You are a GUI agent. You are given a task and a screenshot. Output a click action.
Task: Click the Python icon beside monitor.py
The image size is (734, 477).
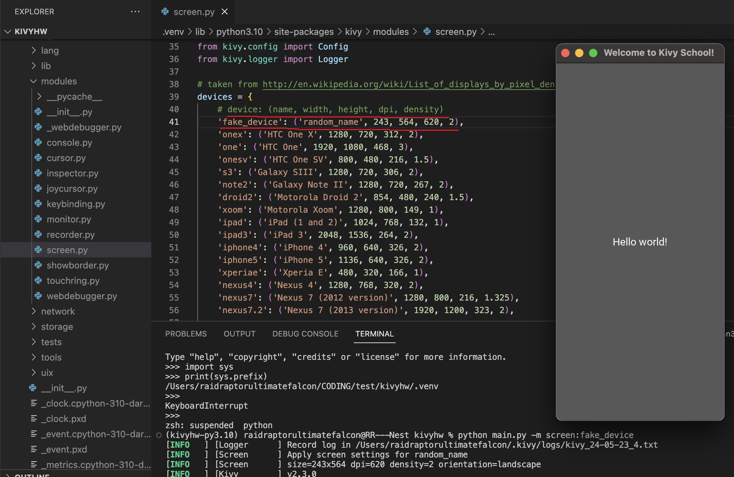38,219
